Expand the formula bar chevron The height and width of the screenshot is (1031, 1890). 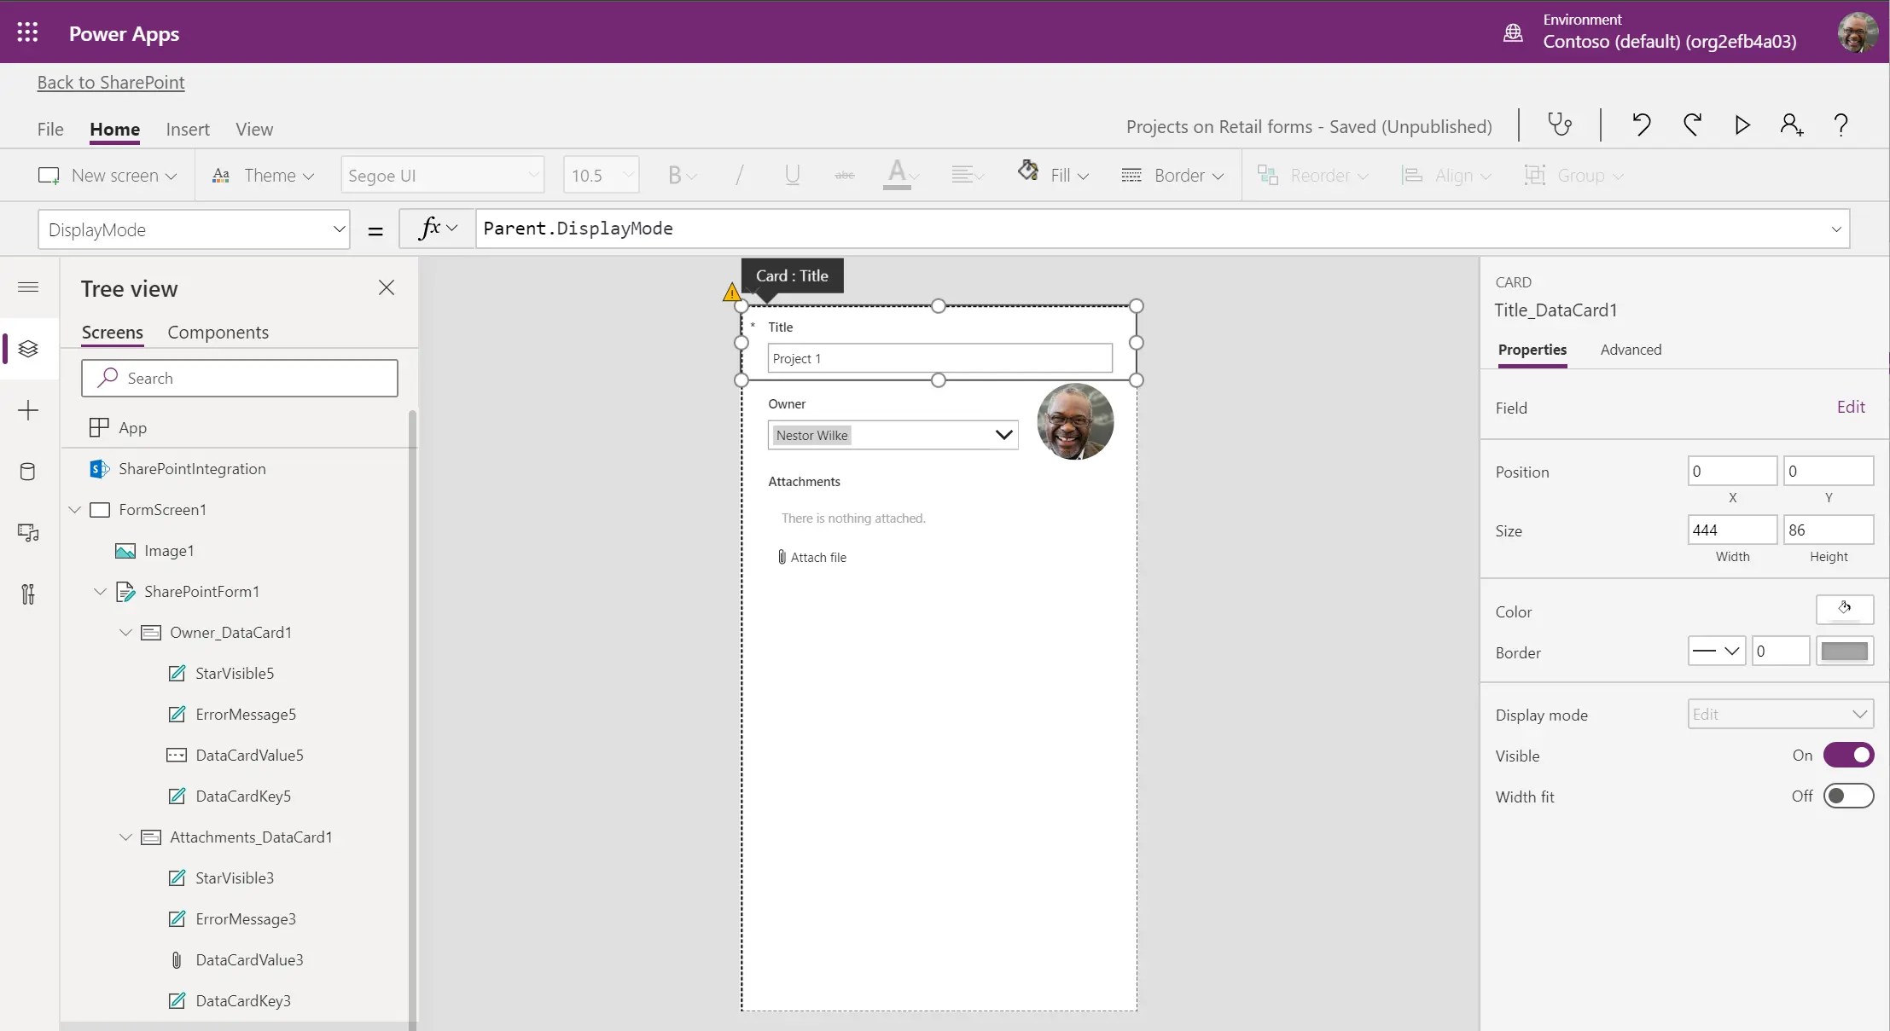click(1836, 229)
